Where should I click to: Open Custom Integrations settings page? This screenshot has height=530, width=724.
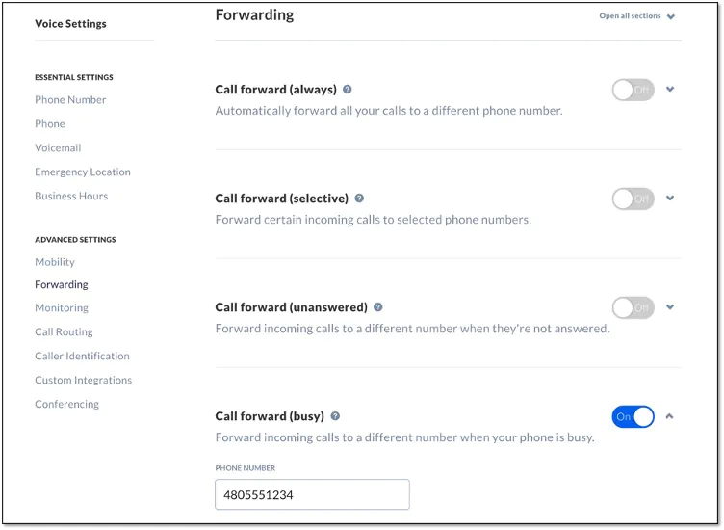(x=83, y=381)
